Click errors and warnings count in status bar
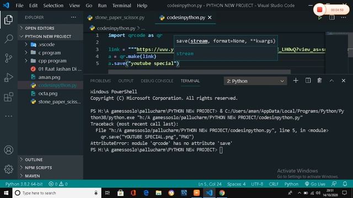The image size is (353, 198). (x=58, y=184)
